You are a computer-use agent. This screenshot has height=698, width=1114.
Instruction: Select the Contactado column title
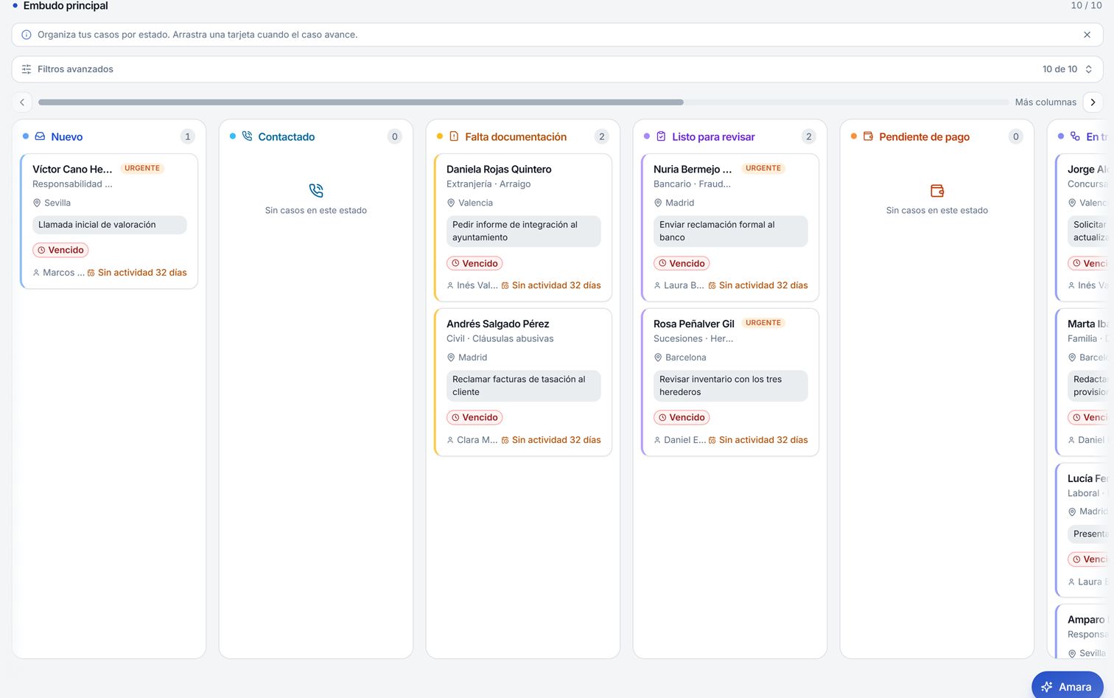[287, 137]
